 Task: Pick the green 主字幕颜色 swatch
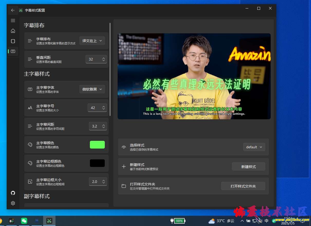click(x=97, y=145)
